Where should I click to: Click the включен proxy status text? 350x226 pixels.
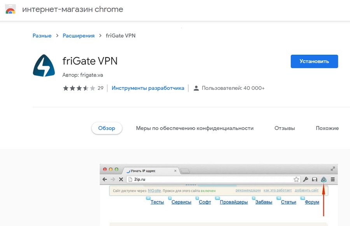click(208, 191)
